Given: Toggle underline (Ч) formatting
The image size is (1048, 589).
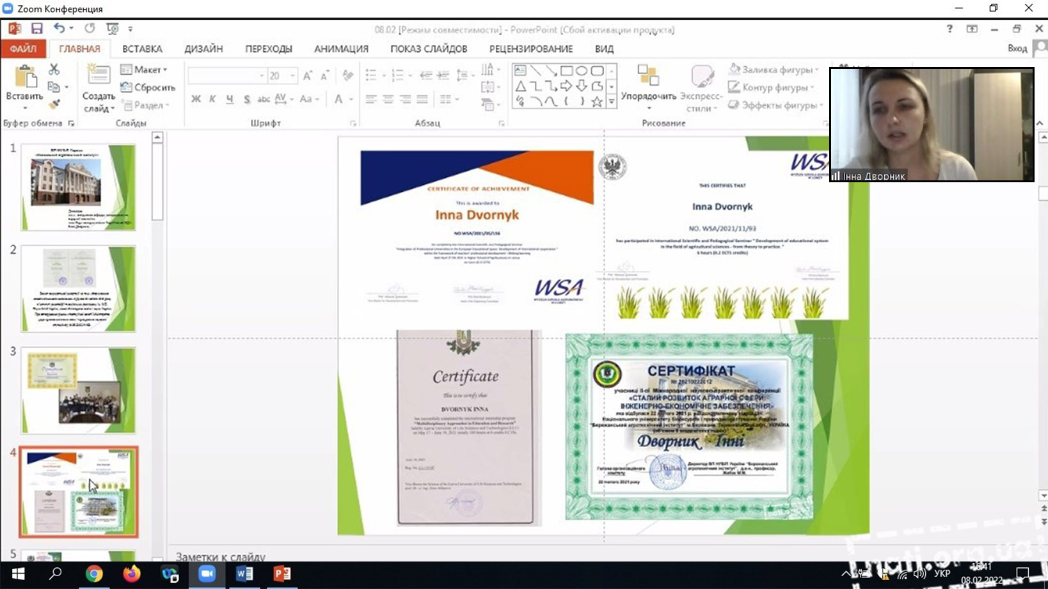Looking at the screenshot, I should point(230,99).
